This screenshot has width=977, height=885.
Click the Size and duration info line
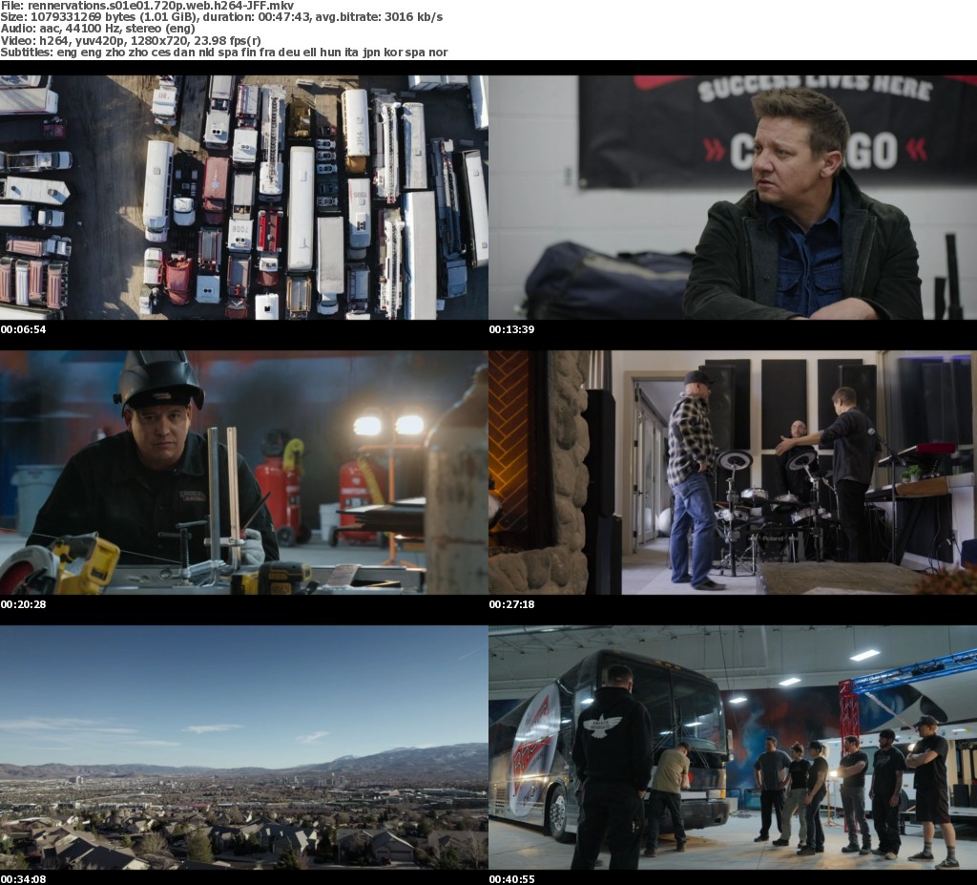tap(221, 17)
